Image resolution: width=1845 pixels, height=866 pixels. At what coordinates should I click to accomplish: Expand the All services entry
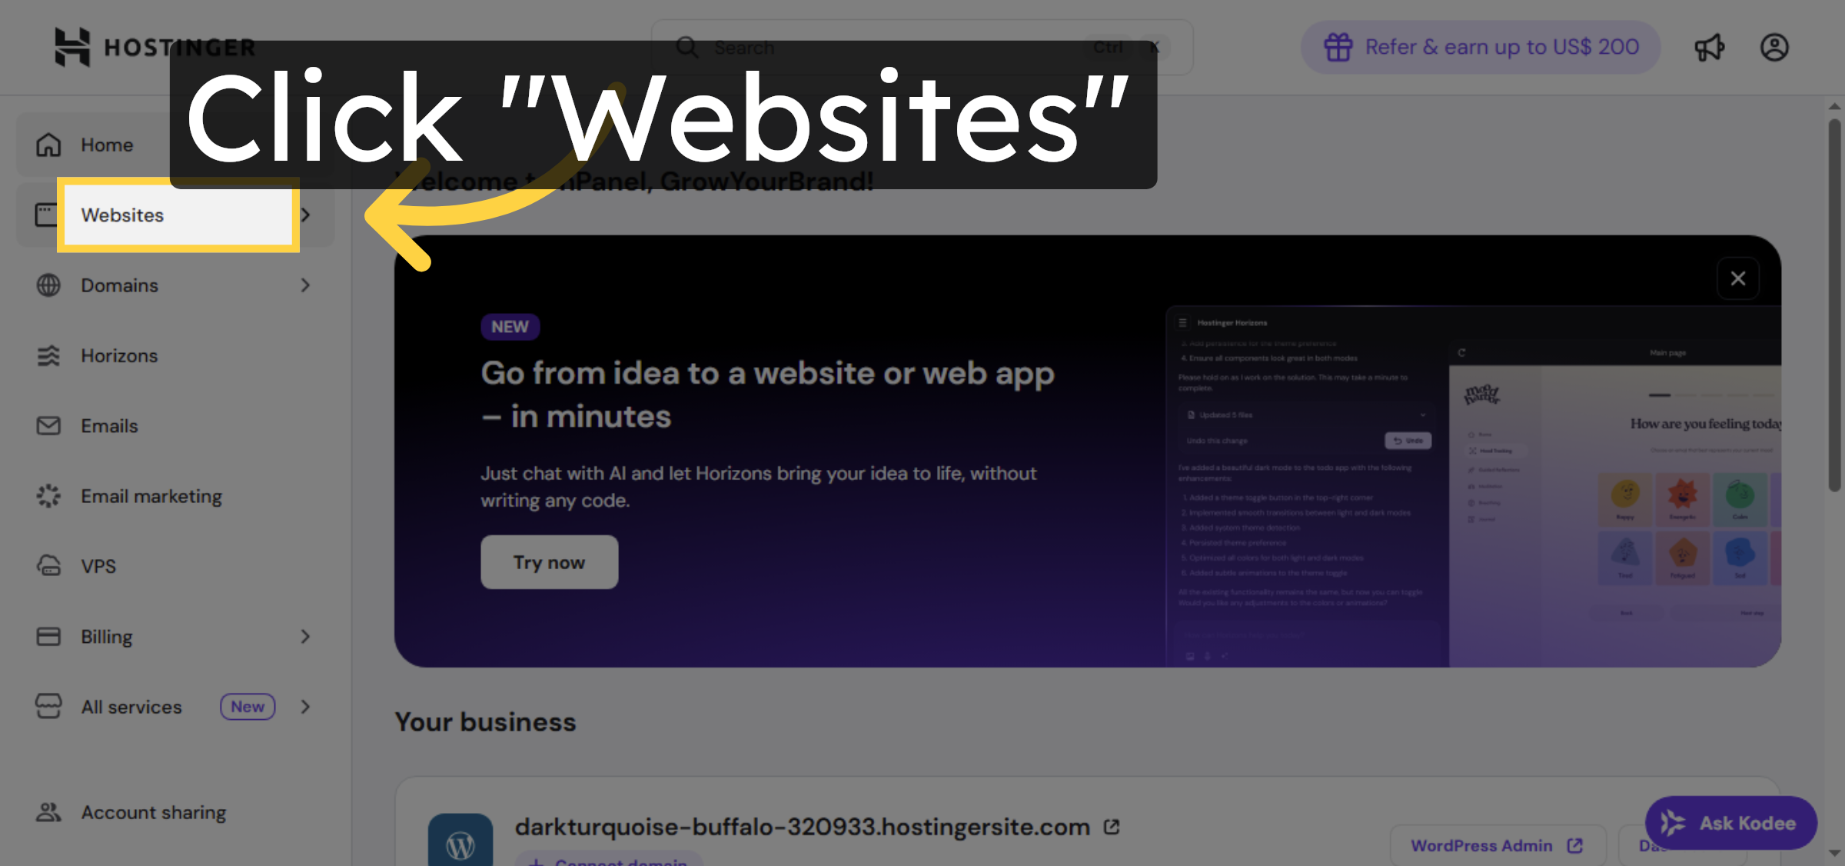point(306,706)
